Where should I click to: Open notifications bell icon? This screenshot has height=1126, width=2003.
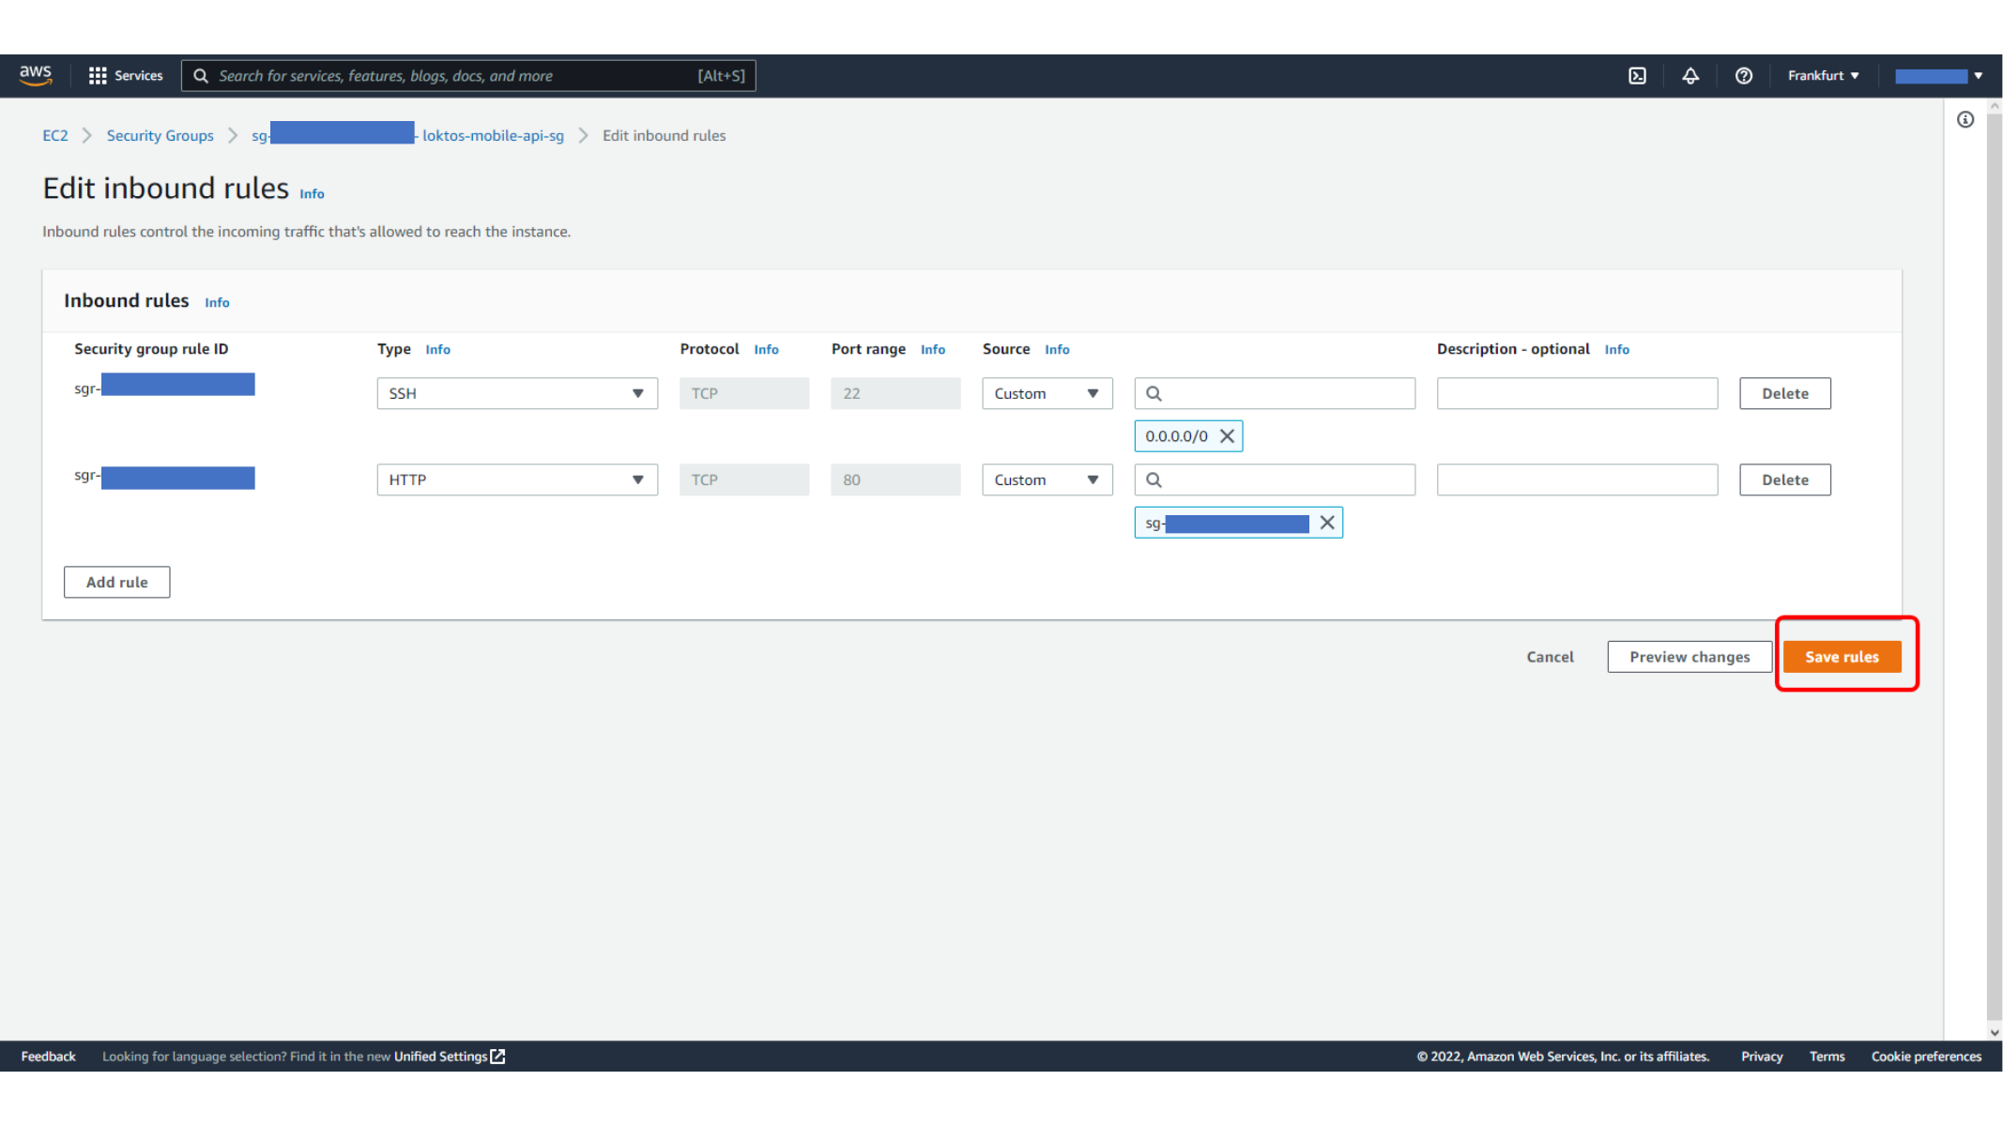coord(1690,75)
